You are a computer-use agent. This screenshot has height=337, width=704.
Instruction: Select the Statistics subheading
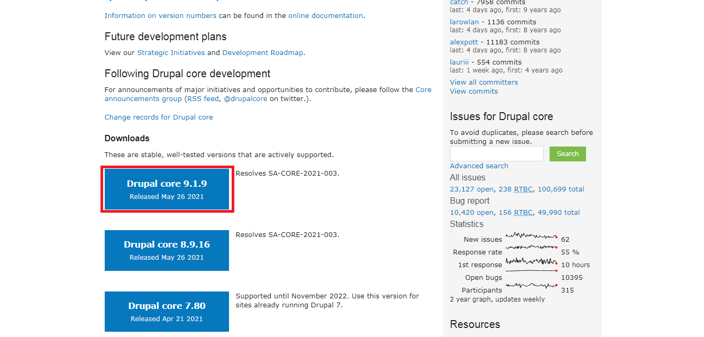pyautogui.click(x=467, y=224)
